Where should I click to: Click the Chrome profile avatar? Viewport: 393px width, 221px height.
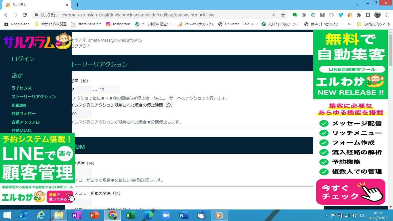click(377, 15)
